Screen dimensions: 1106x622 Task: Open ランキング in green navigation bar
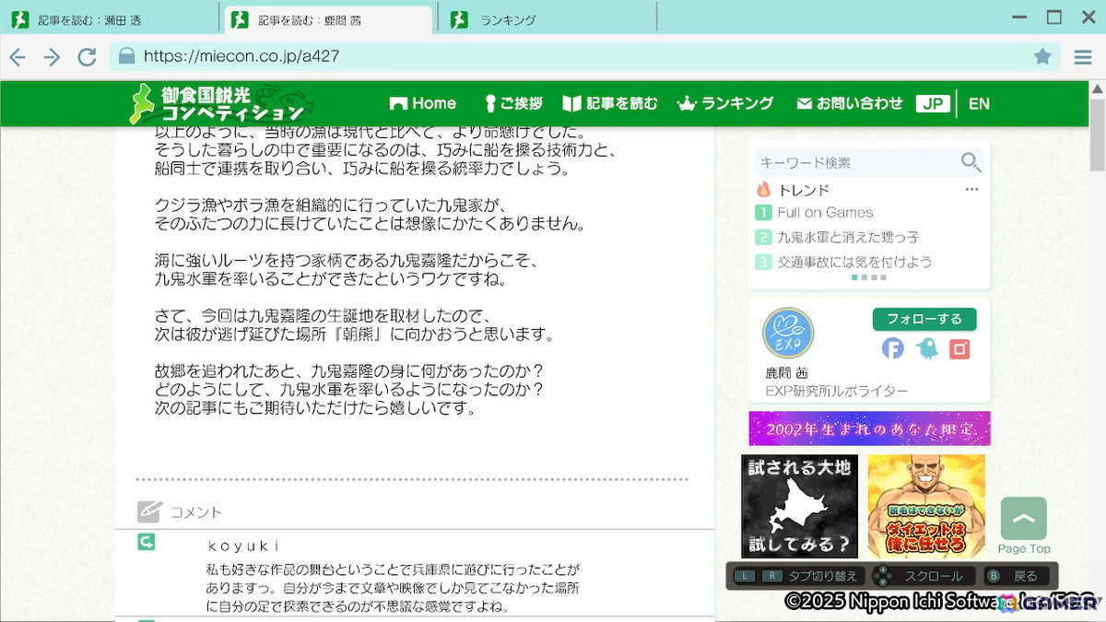725,103
